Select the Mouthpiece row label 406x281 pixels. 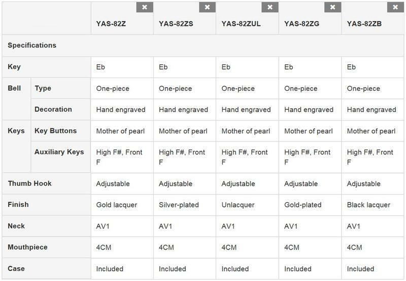click(x=27, y=247)
